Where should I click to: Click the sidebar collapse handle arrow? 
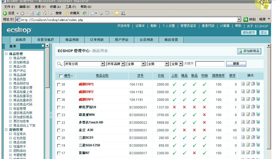point(51,115)
